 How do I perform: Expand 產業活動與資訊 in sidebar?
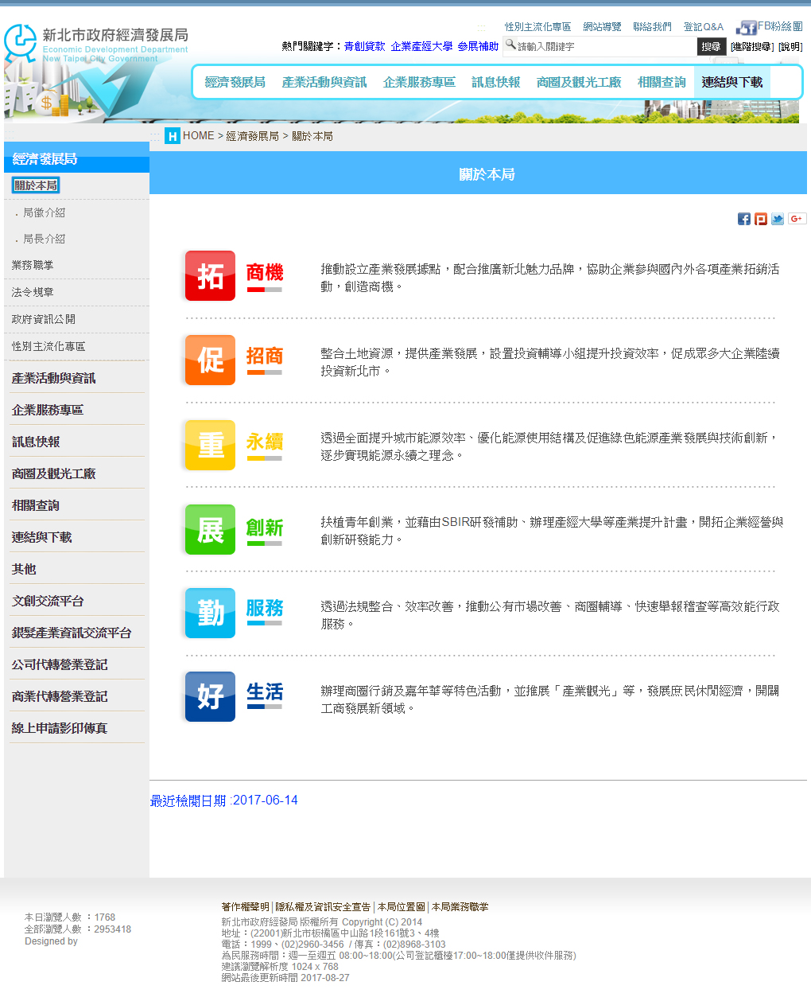click(x=53, y=378)
